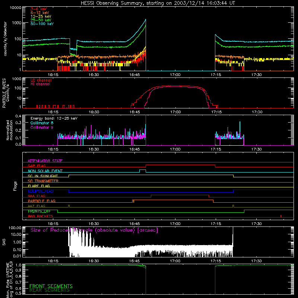Select the 50-100 keV legend label
Image resolution: width=298 pixels, height=298 pixels.
(x=42, y=24)
